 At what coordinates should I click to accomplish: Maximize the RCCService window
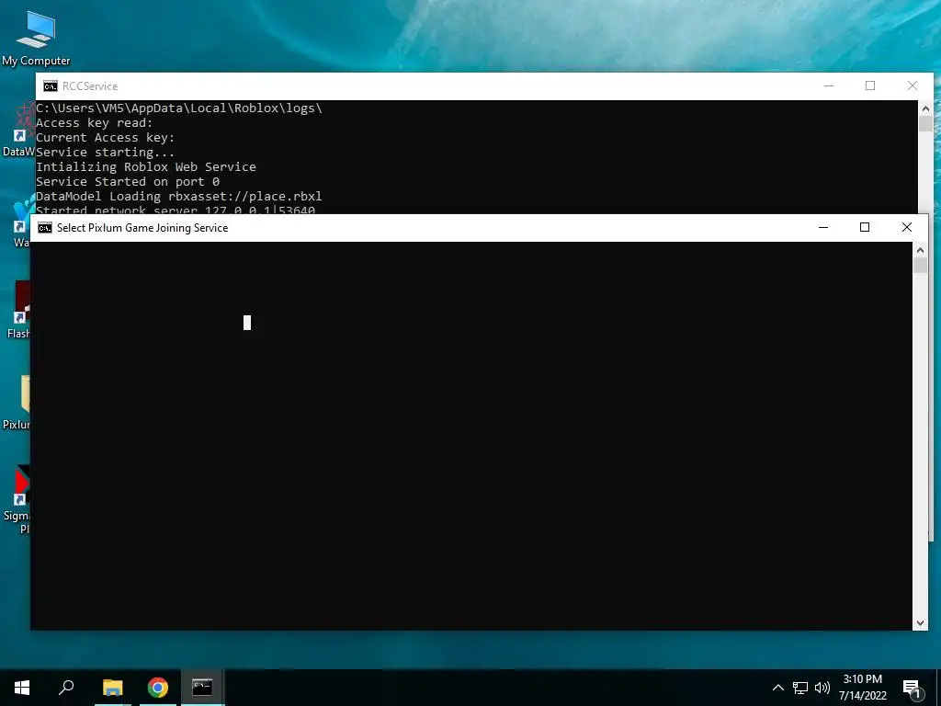[870, 86]
